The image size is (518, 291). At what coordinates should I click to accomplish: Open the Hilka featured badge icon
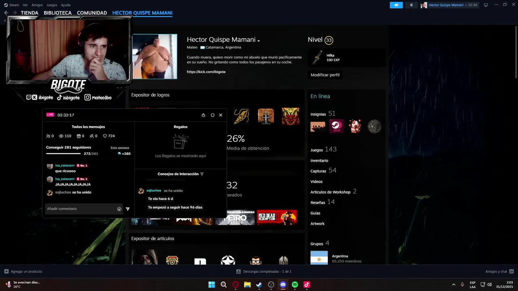317,58
